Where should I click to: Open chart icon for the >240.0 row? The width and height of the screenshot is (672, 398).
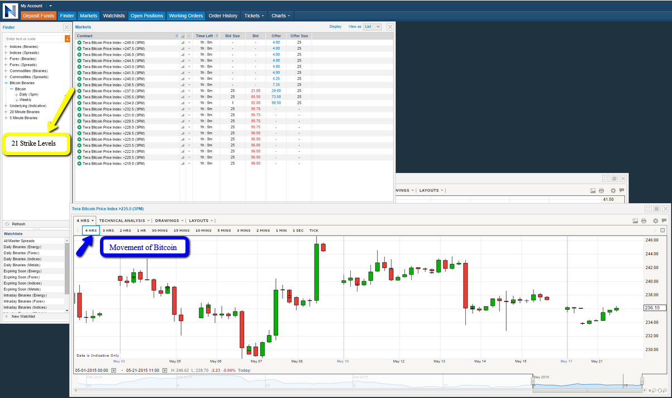(183, 79)
